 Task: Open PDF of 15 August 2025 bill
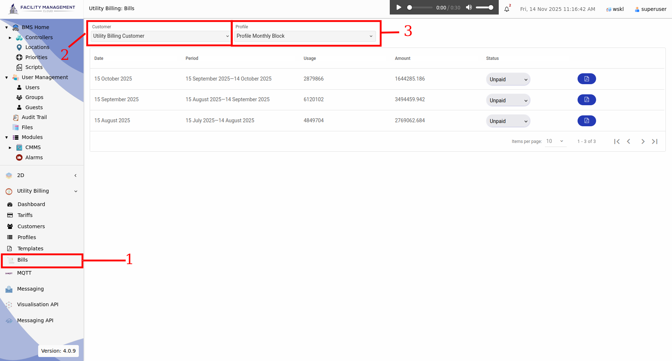[x=587, y=121]
